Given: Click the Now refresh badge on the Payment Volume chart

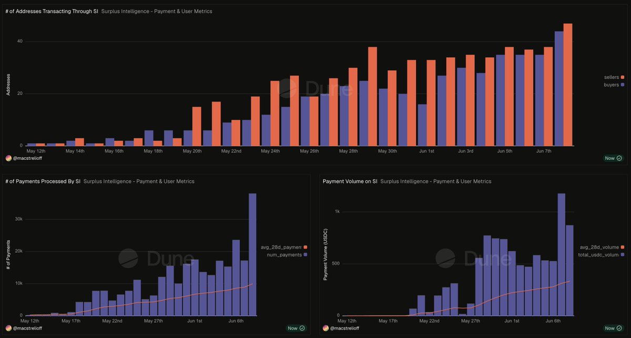Looking at the screenshot, I should pyautogui.click(x=613, y=328).
